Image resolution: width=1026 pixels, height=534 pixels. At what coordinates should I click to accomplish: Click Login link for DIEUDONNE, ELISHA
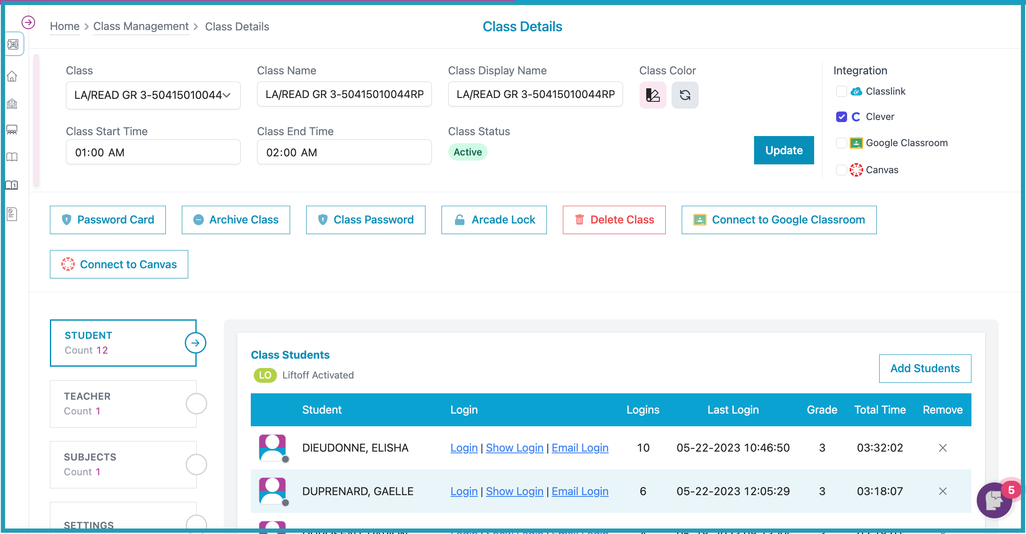point(464,448)
